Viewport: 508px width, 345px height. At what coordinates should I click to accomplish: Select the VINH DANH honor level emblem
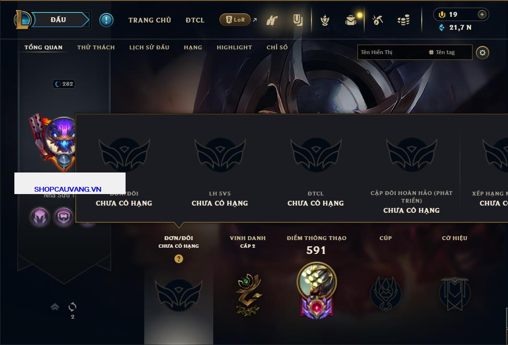pos(248,294)
